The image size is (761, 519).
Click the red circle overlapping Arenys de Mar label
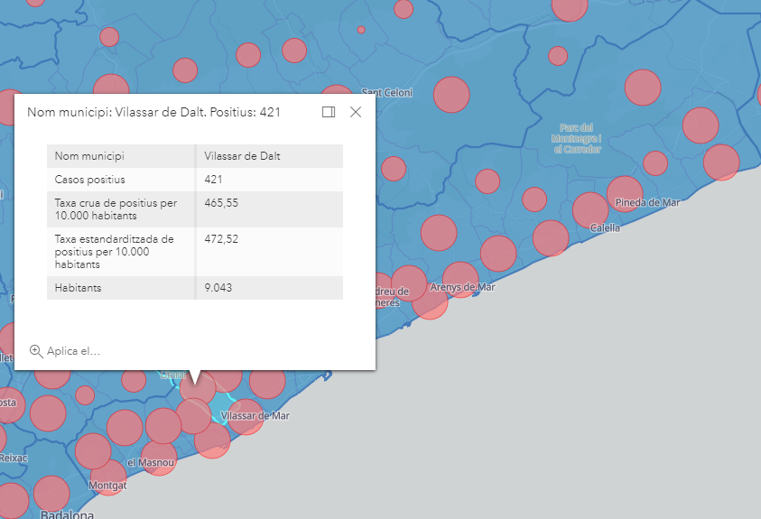pos(460,280)
